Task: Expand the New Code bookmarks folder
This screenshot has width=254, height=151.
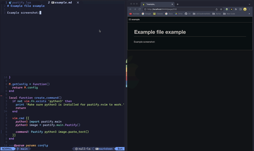Action: (229, 14)
